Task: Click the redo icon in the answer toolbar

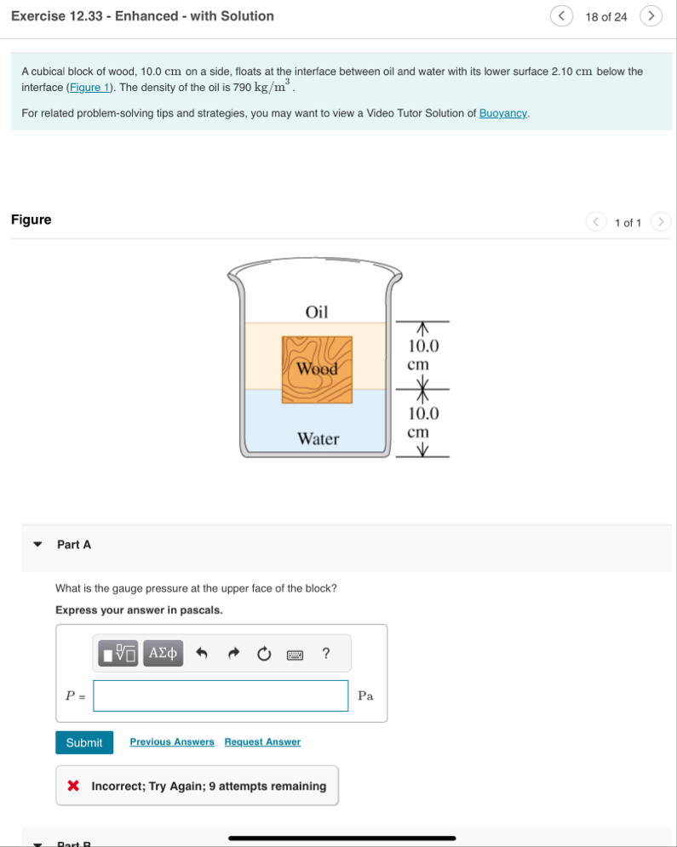Action: pyautogui.click(x=232, y=653)
